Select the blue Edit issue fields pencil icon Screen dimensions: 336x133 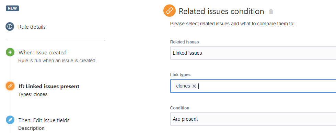[x=10, y=120]
